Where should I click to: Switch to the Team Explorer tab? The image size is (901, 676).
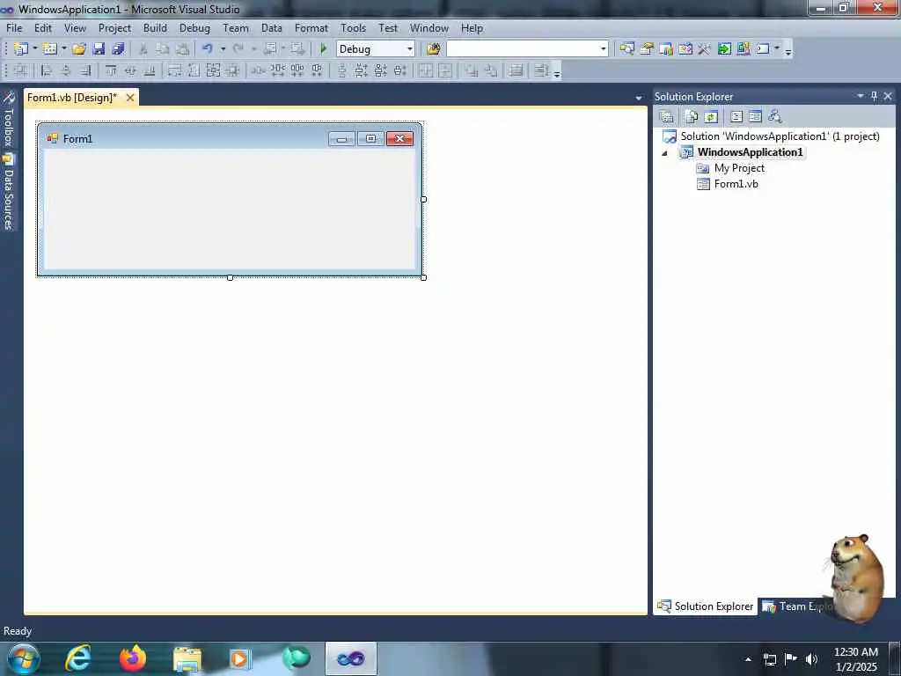797,606
